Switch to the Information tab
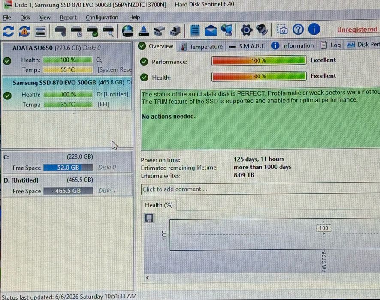 (293, 45)
